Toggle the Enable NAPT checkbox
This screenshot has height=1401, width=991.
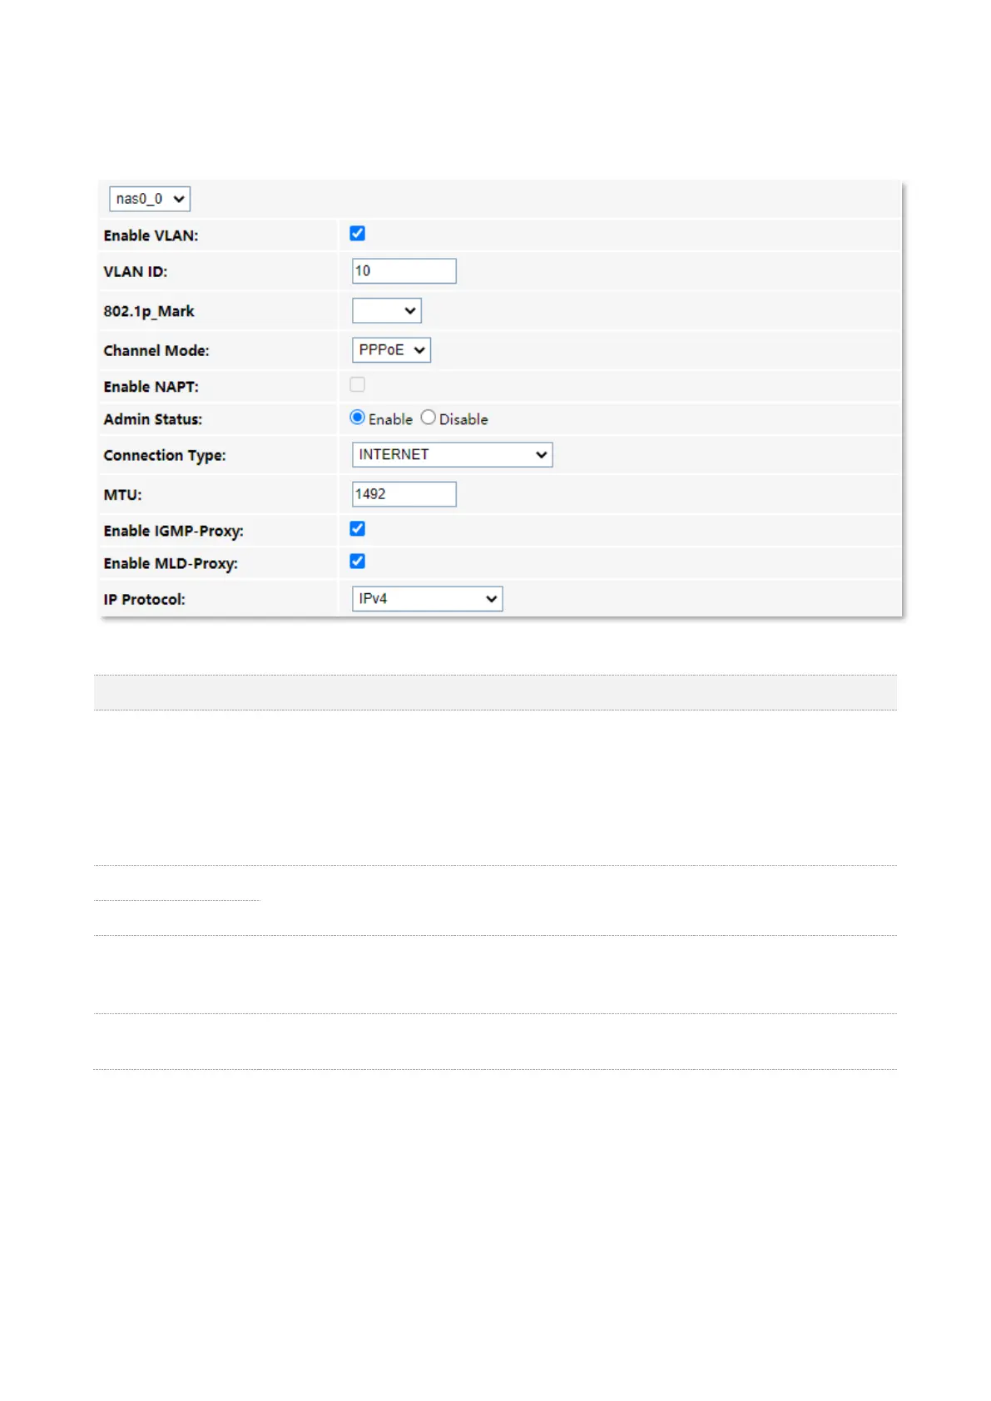[358, 384]
